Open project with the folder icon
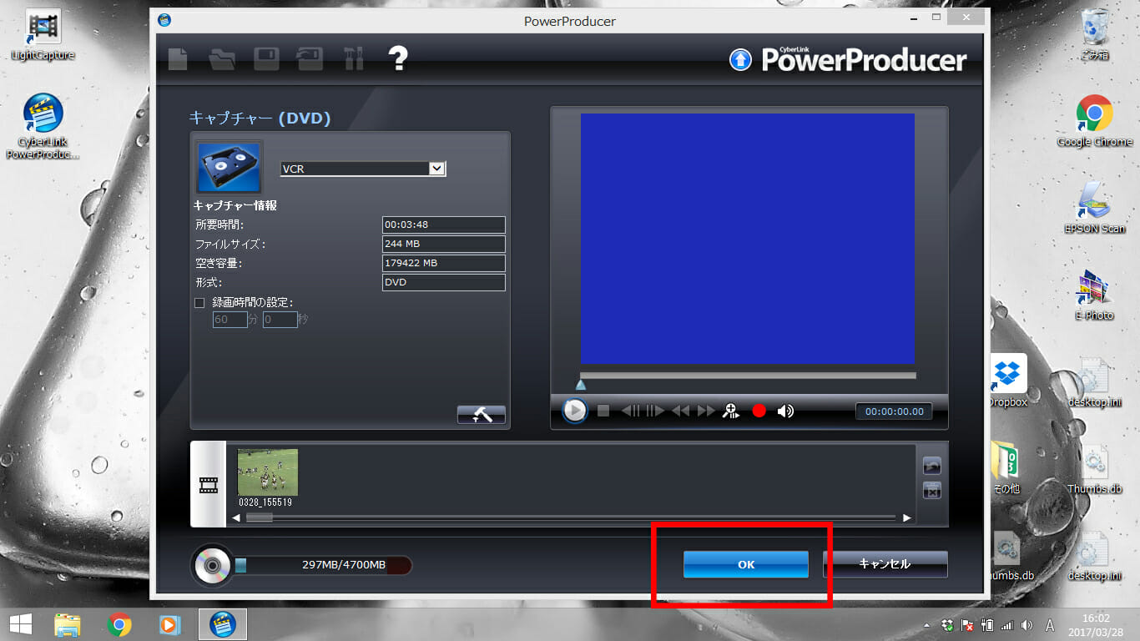1140x641 pixels. click(222, 59)
